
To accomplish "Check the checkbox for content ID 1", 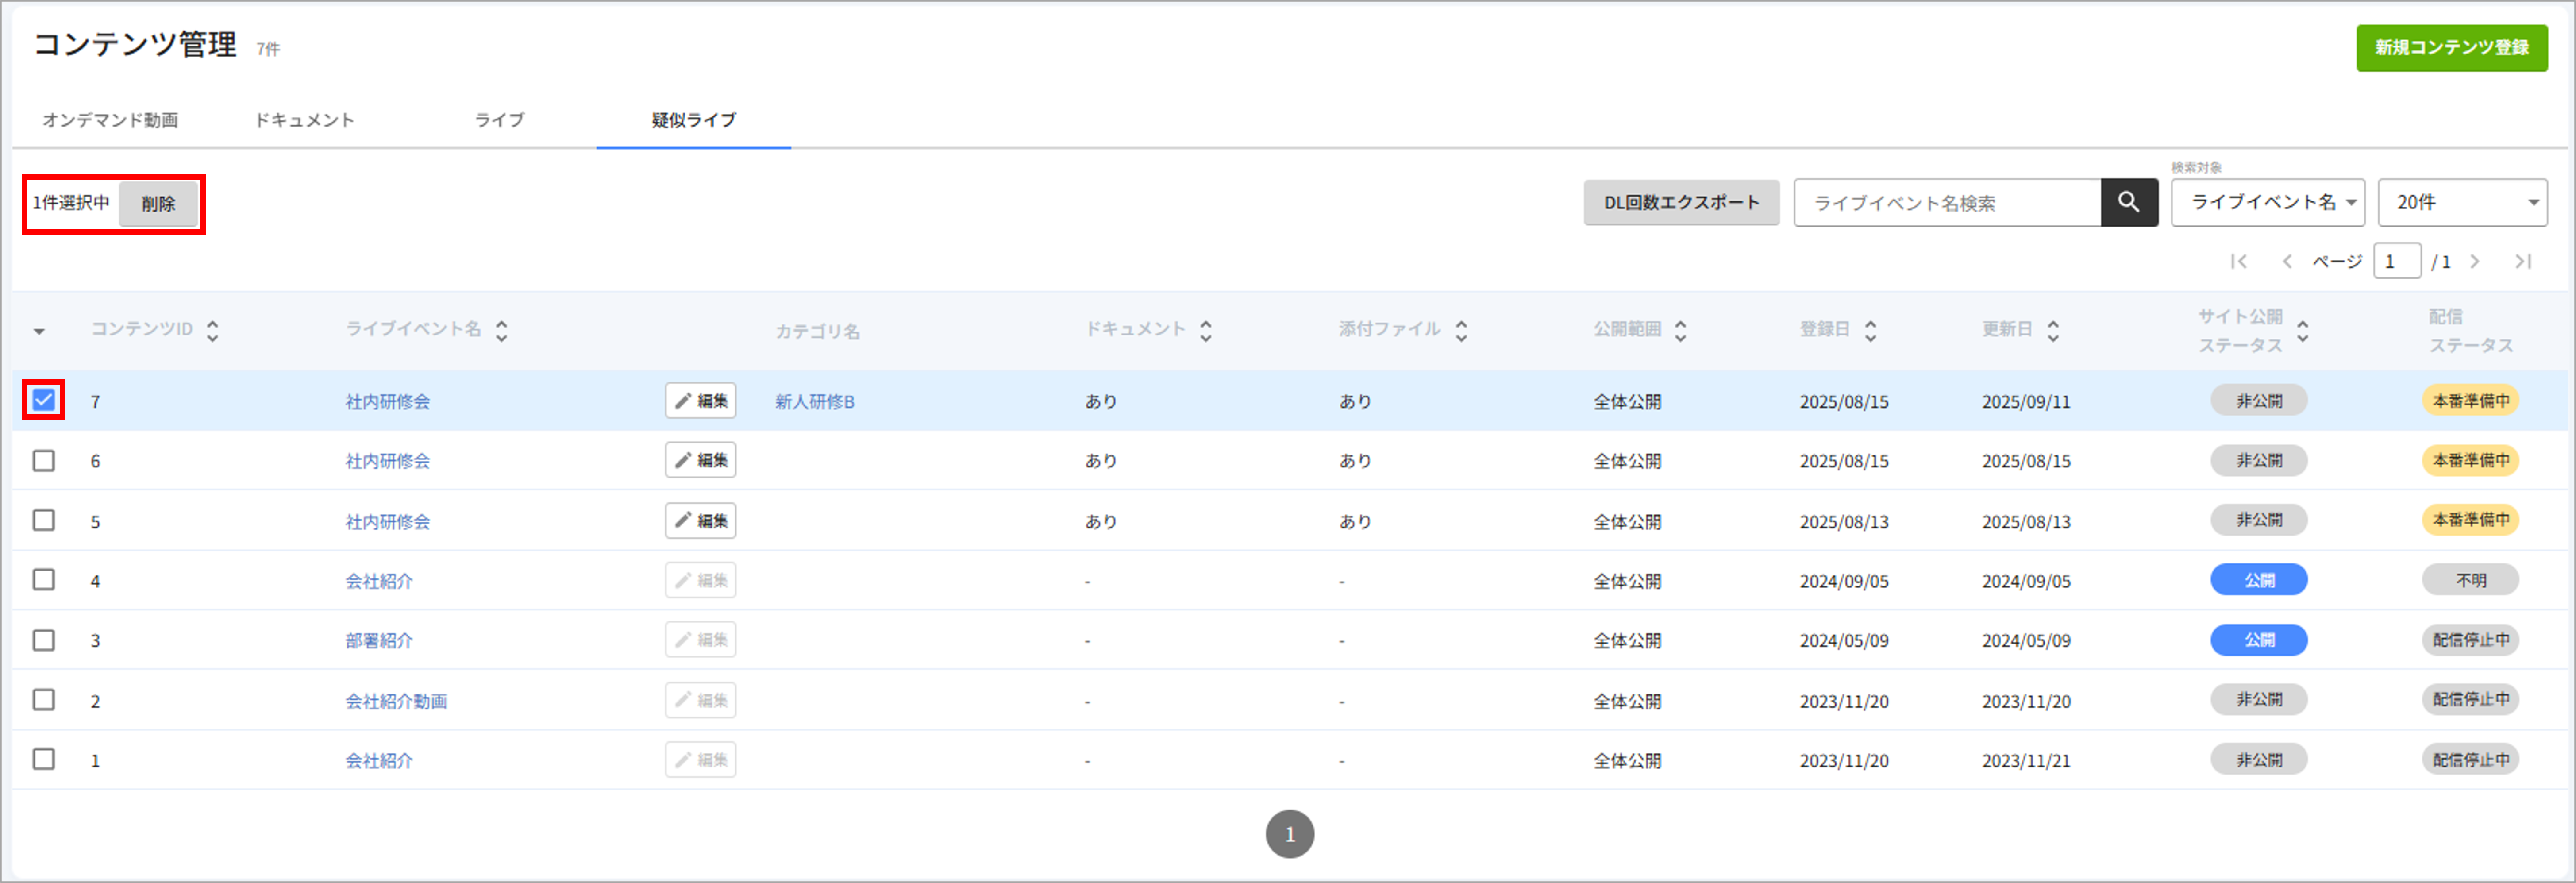I will [43, 760].
